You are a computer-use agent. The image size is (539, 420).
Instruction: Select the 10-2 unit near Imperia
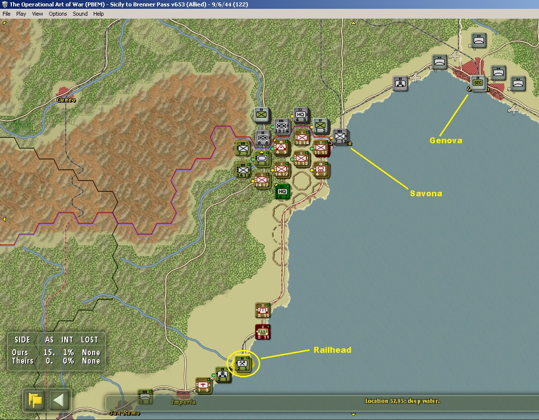pos(145,396)
